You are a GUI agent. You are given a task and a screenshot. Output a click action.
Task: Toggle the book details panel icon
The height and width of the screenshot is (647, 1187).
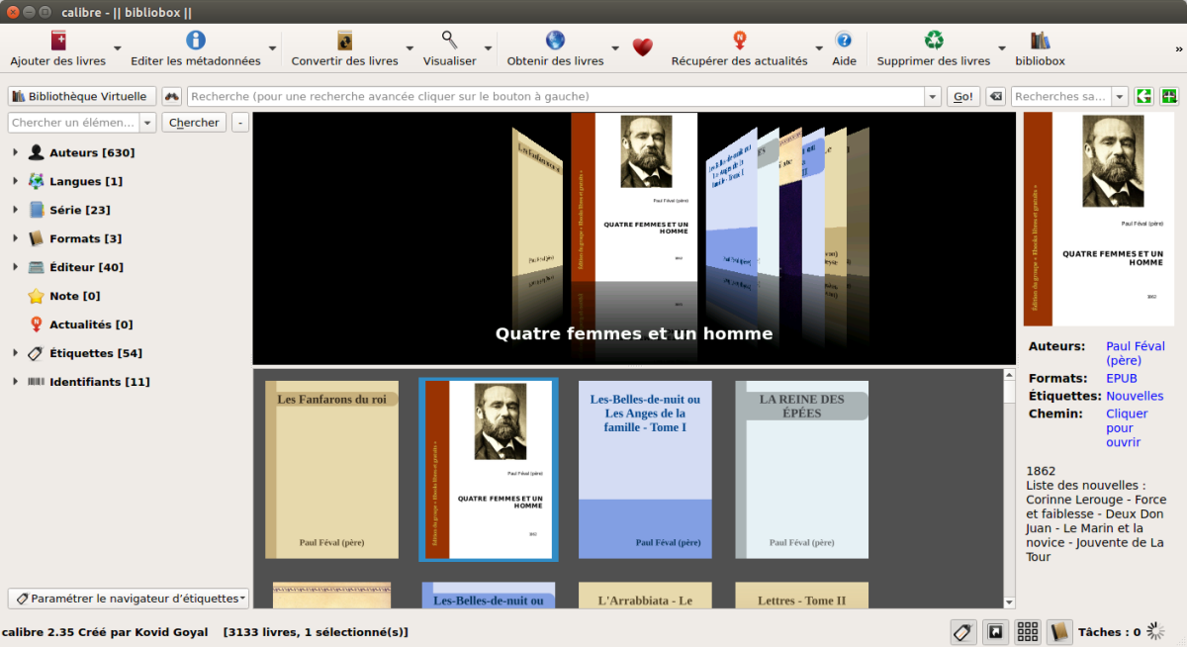click(1059, 631)
